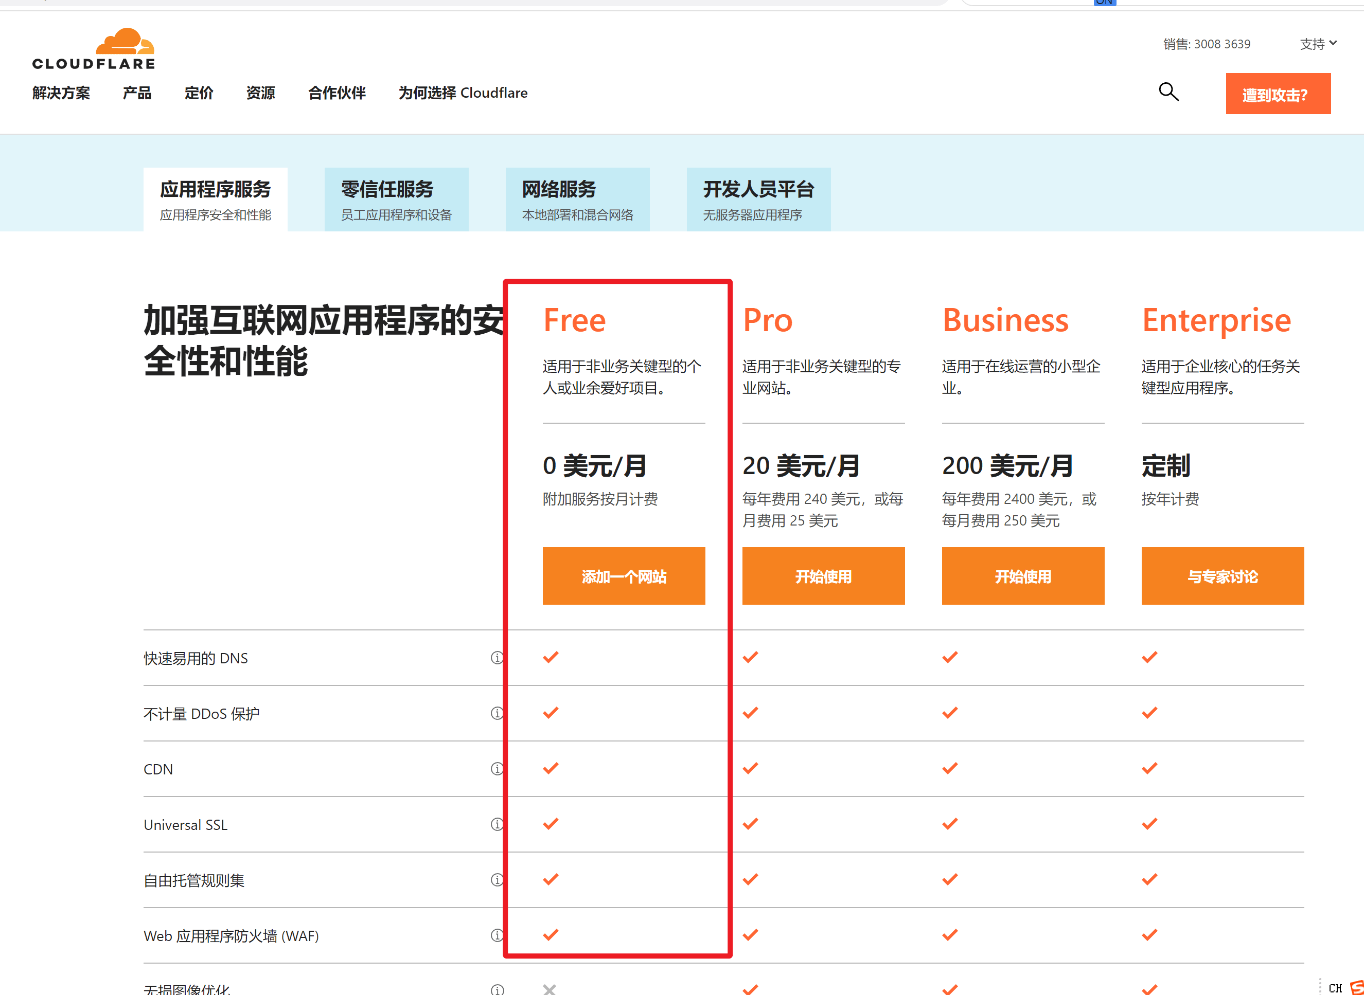Click the 快速易用的 DNS feature label
This screenshot has height=995, width=1364.
[196, 658]
